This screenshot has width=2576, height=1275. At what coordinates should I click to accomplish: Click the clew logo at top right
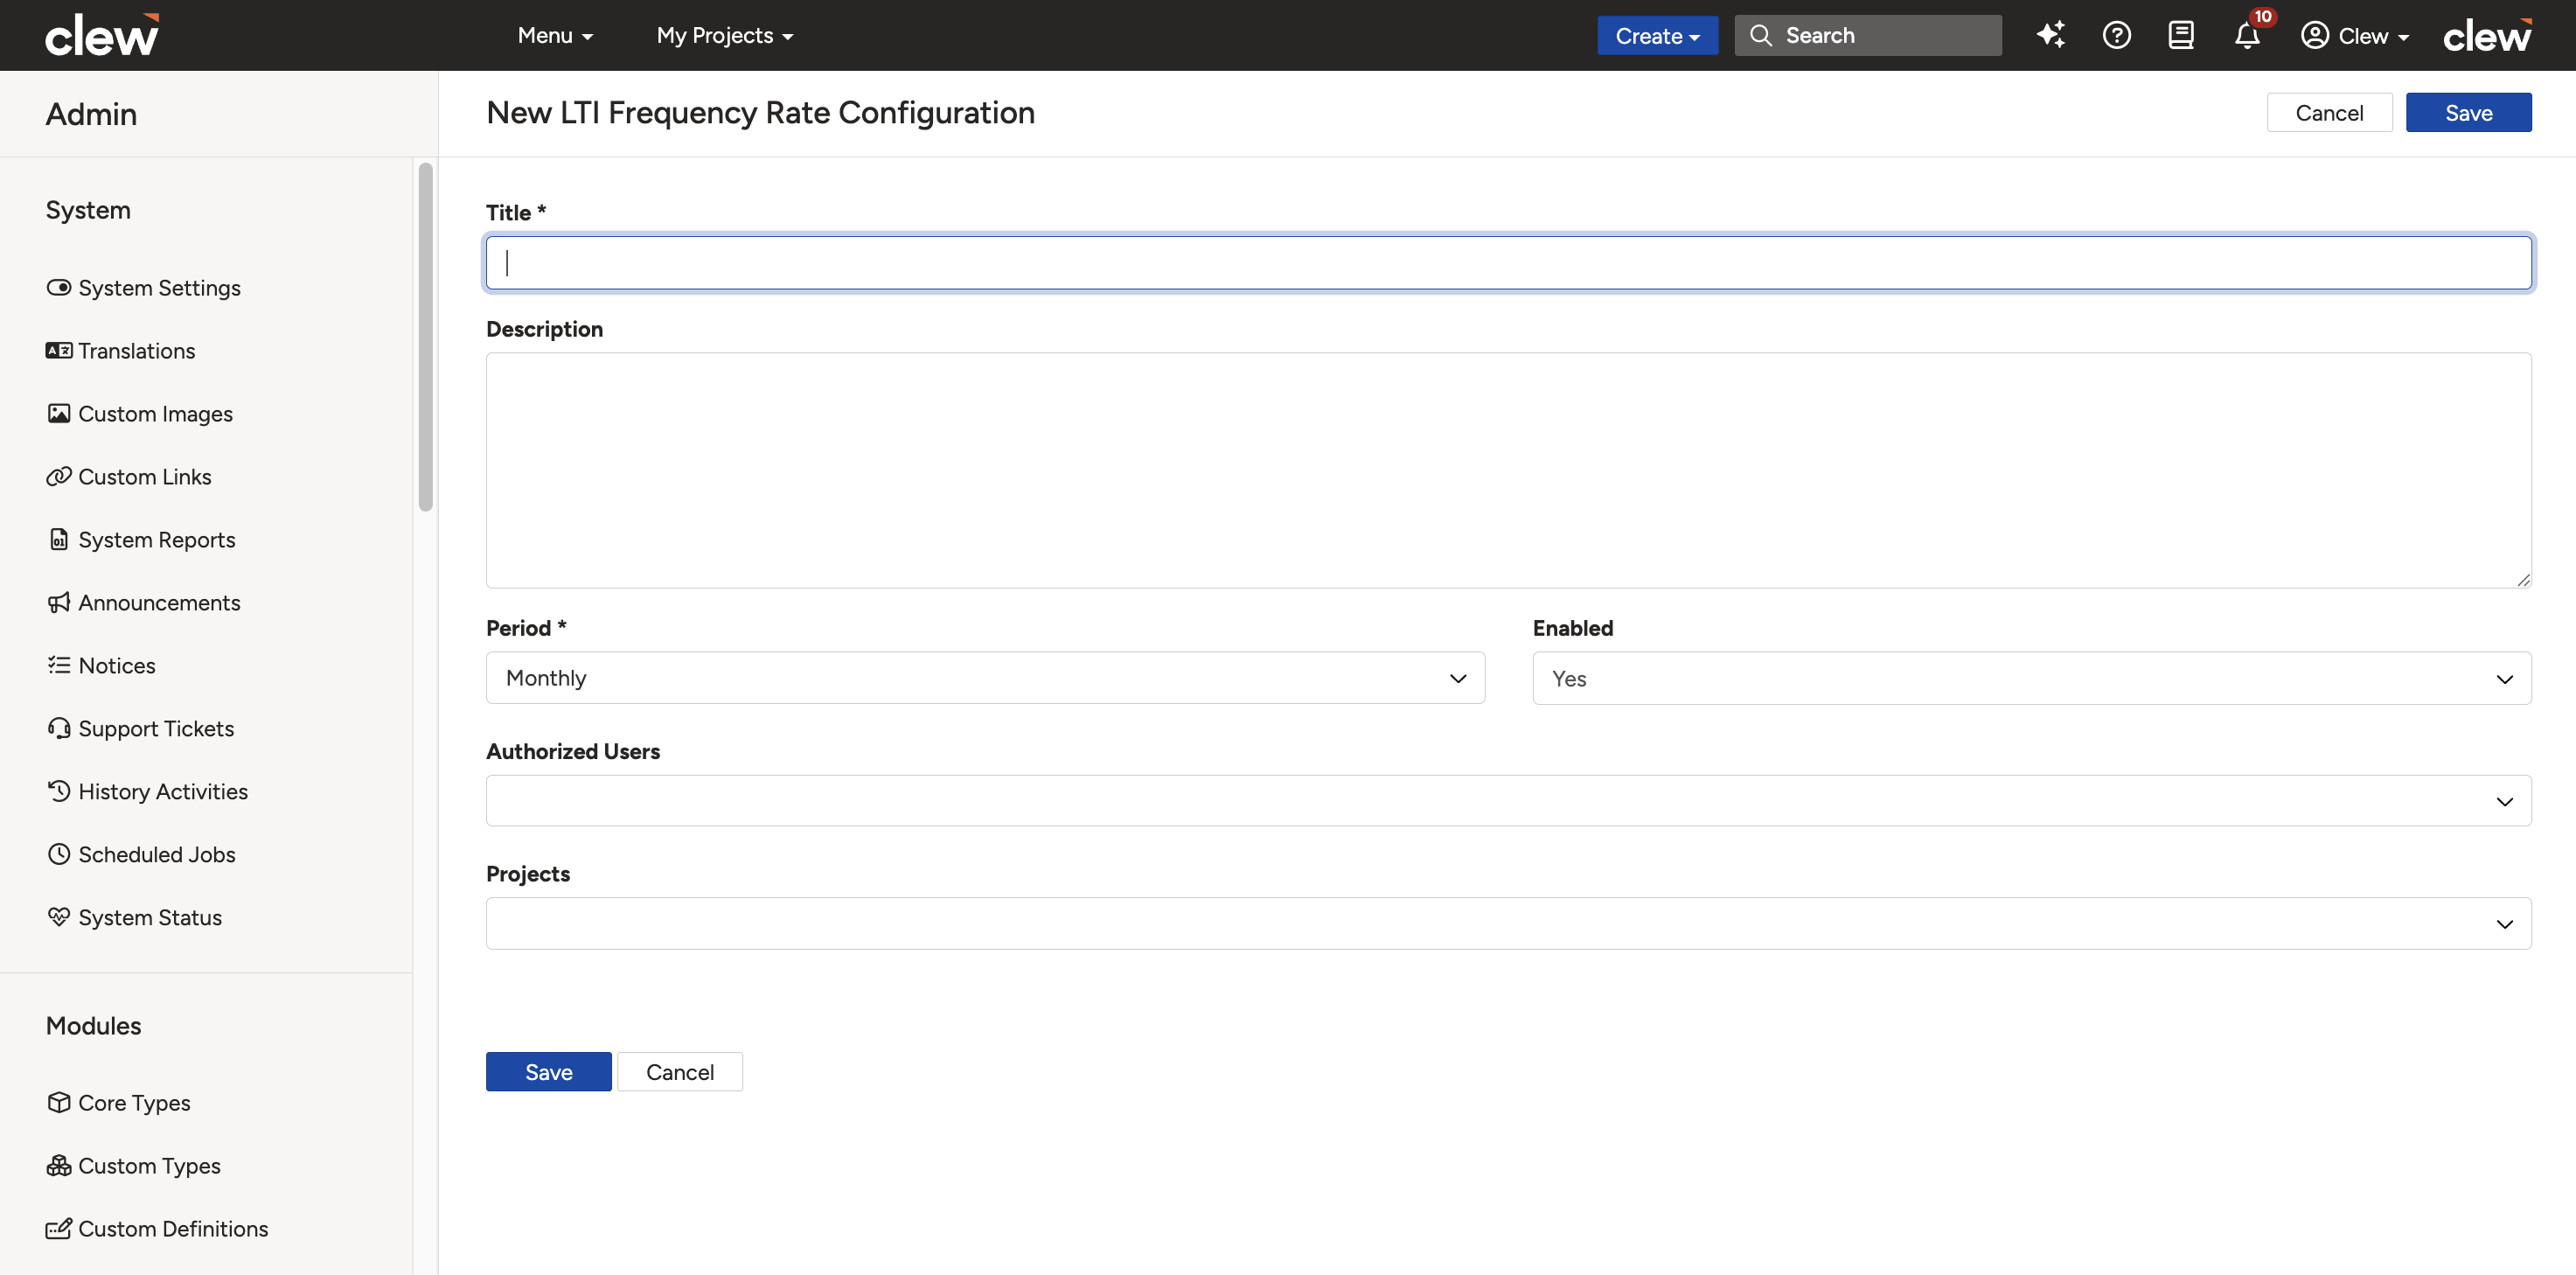click(x=2487, y=35)
